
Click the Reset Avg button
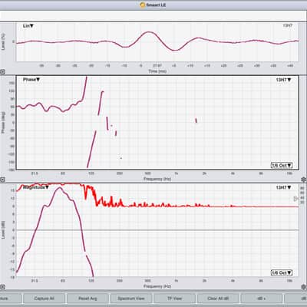(x=87, y=299)
